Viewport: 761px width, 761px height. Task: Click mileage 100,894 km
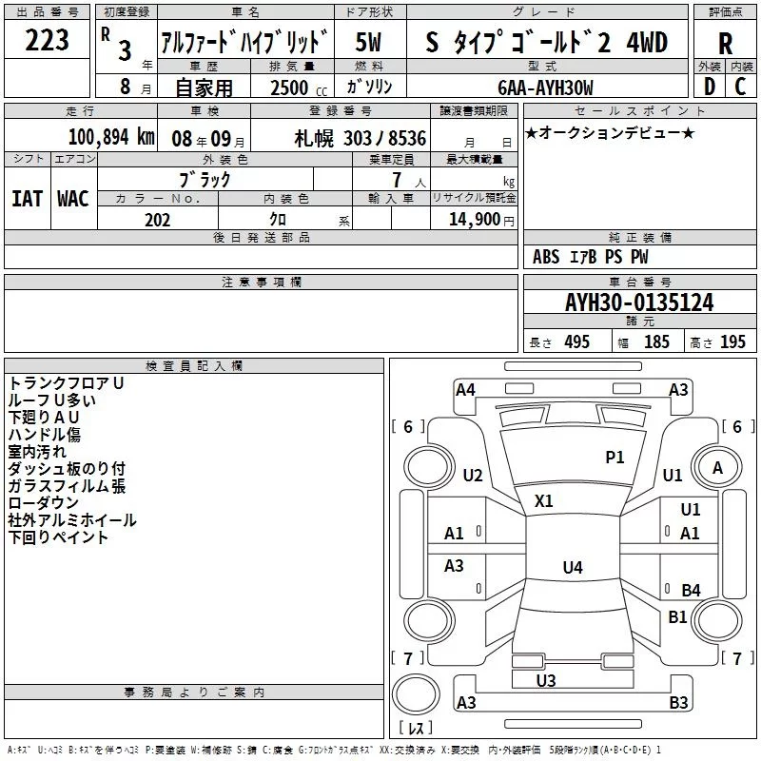click(111, 137)
